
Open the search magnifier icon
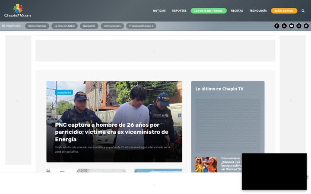click(x=303, y=11)
